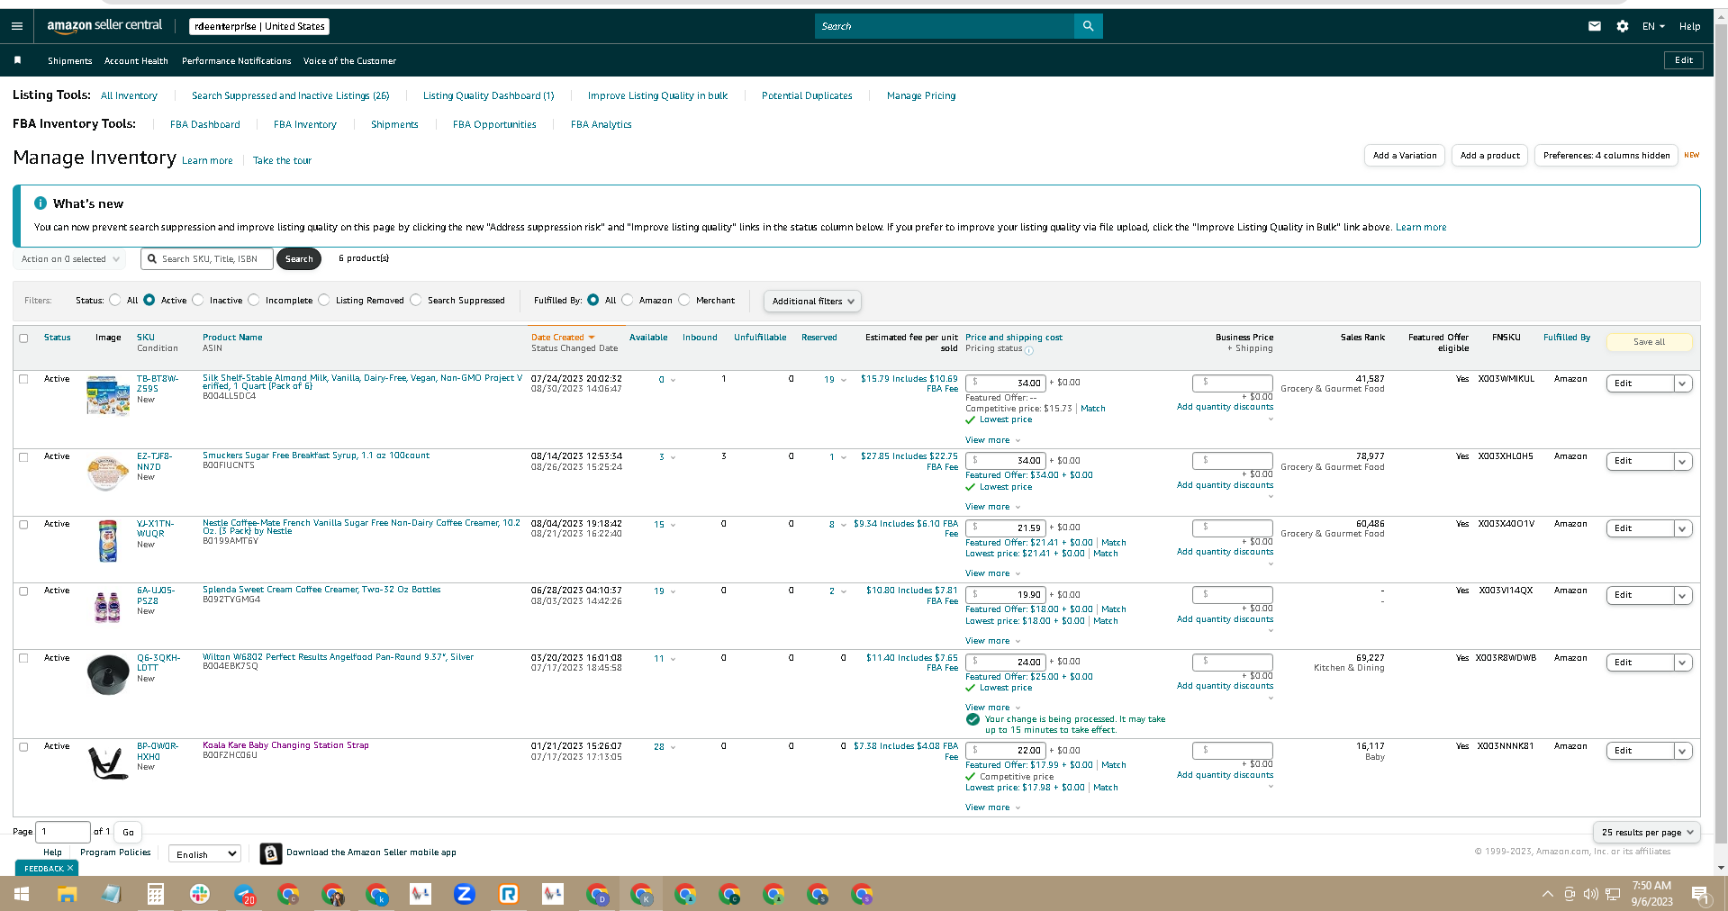Open the Shipments menu item

(x=70, y=61)
